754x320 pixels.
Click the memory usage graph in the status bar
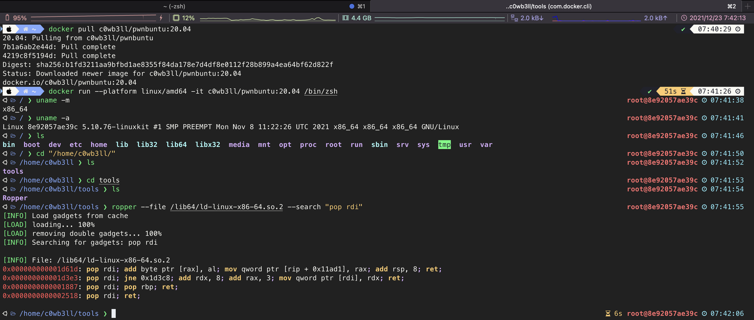[x=440, y=18]
